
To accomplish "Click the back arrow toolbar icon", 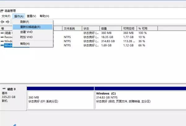I will (2, 22).
